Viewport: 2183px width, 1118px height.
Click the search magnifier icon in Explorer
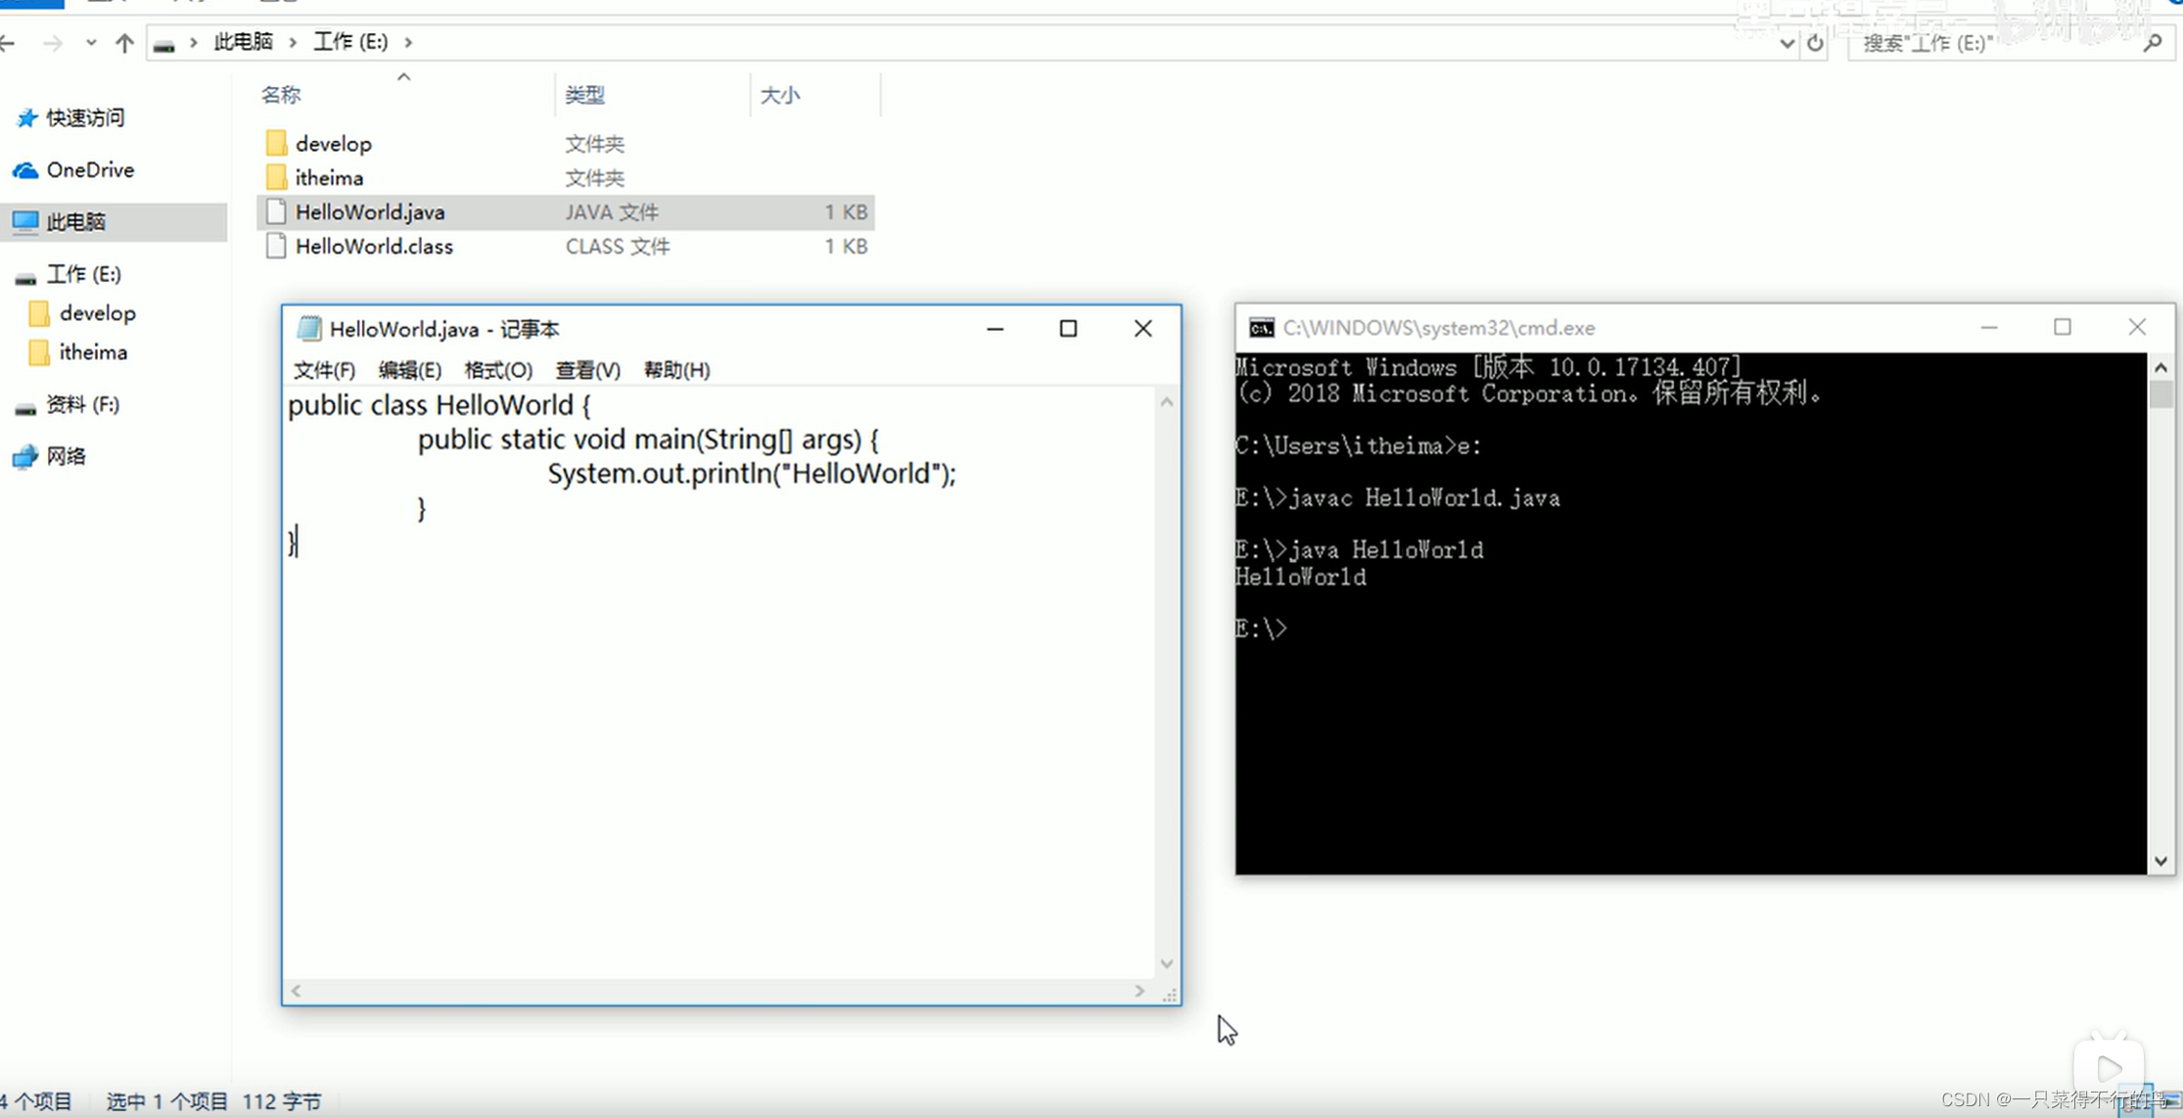[2152, 43]
